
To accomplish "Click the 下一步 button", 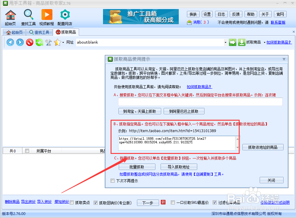I will point(148,203).
